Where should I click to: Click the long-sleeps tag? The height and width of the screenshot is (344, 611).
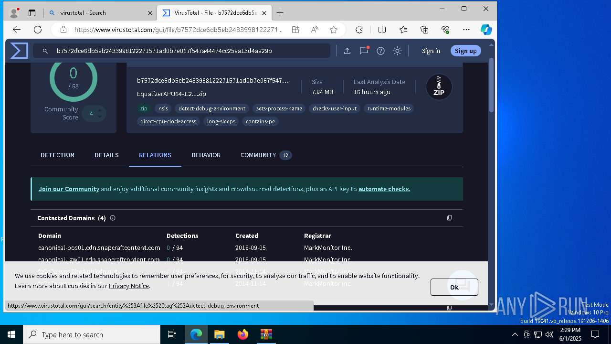221,121
